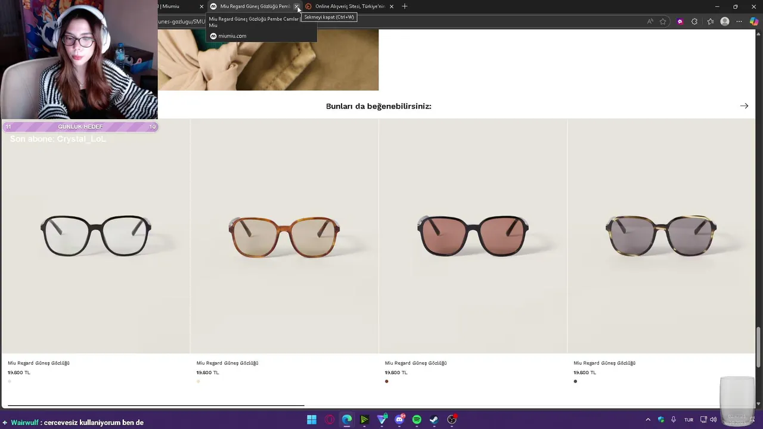This screenshot has width=763, height=429.
Task: Open OBS Studio from the taskbar
Action: [x=452, y=420]
